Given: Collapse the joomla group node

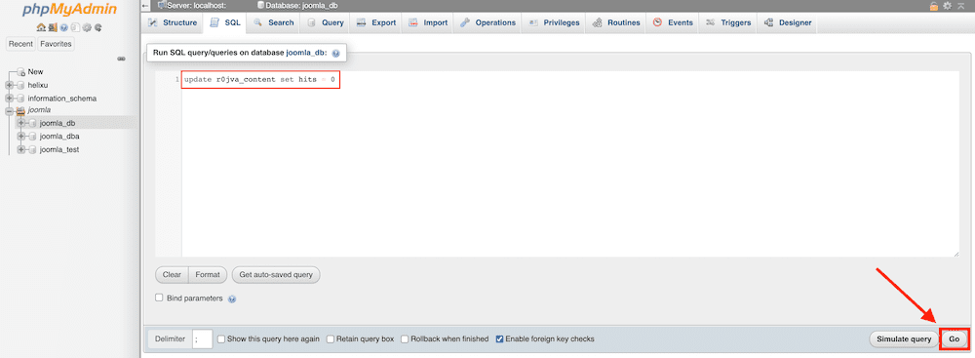Looking at the screenshot, I should (x=10, y=111).
